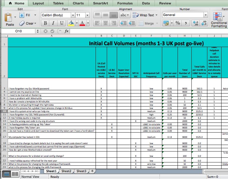Open the SmartArt tab
Image resolution: width=228 pixels, height=179 pixels.
101,3
